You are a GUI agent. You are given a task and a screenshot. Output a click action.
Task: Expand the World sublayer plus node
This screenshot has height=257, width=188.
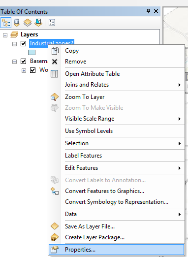pyautogui.click(x=24, y=70)
